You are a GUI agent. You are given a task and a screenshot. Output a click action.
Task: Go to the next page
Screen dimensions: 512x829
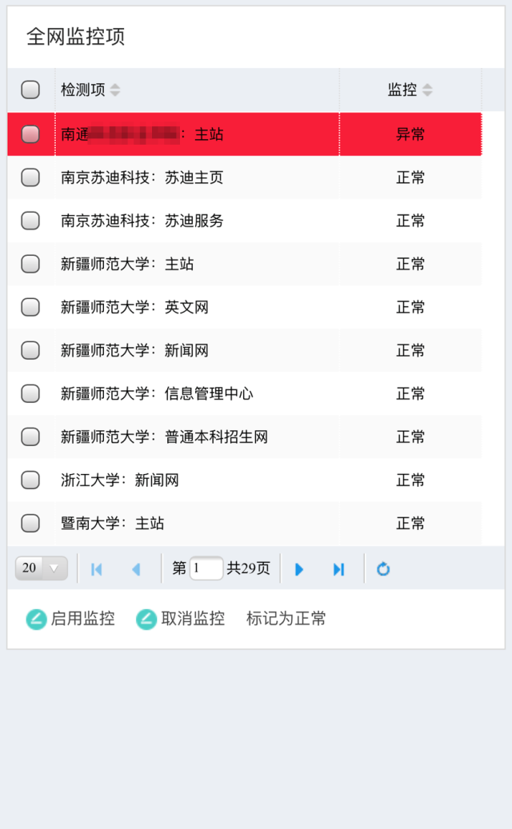pyautogui.click(x=299, y=569)
